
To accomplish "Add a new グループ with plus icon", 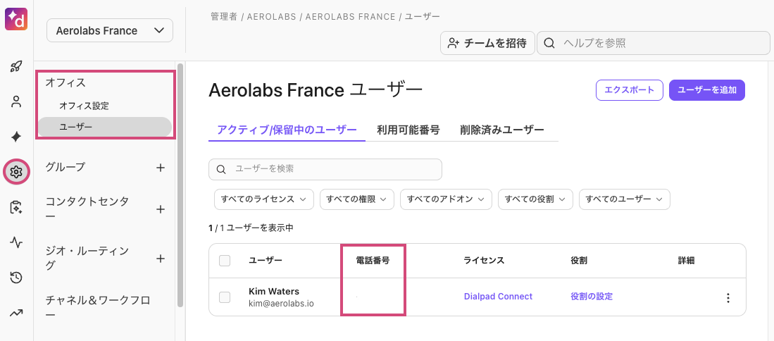I will pyautogui.click(x=161, y=168).
